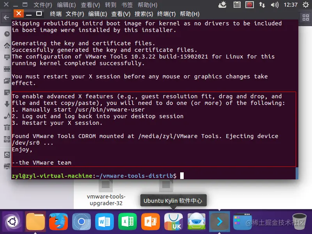Open Documents folder in file manager sidebar
The height and width of the screenshot is (234, 312).
(x=7, y=92)
